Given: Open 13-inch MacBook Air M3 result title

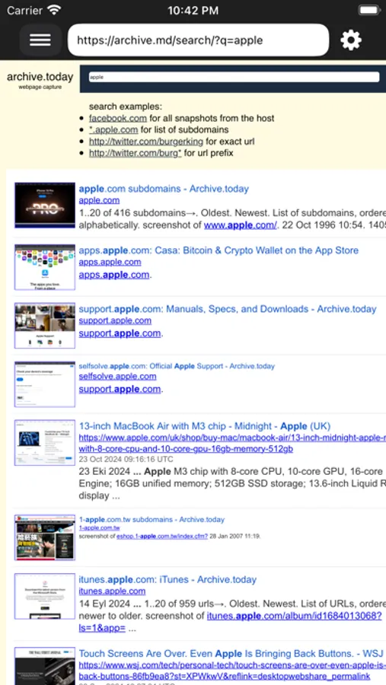Looking at the screenshot, I should coord(204,426).
